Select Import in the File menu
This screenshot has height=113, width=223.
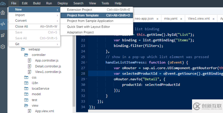click(34, 15)
